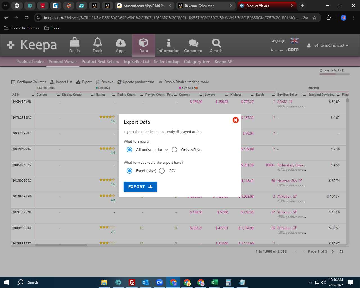Click browser reload button
Screen dimensions: 360x288
(x=26, y=18)
